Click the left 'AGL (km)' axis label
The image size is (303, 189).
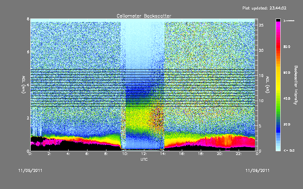[23, 85]
